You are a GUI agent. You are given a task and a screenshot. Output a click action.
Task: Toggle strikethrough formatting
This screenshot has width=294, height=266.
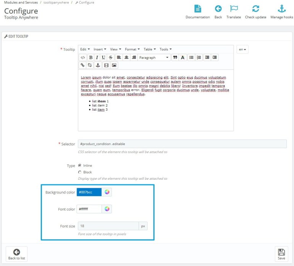pyautogui.click(x=111, y=58)
